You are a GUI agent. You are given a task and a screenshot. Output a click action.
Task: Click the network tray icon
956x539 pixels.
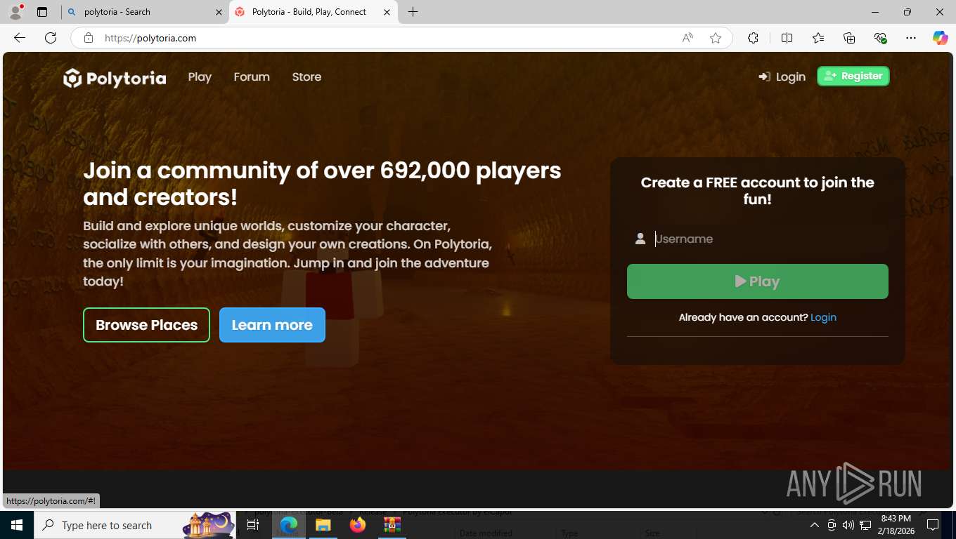(x=865, y=525)
